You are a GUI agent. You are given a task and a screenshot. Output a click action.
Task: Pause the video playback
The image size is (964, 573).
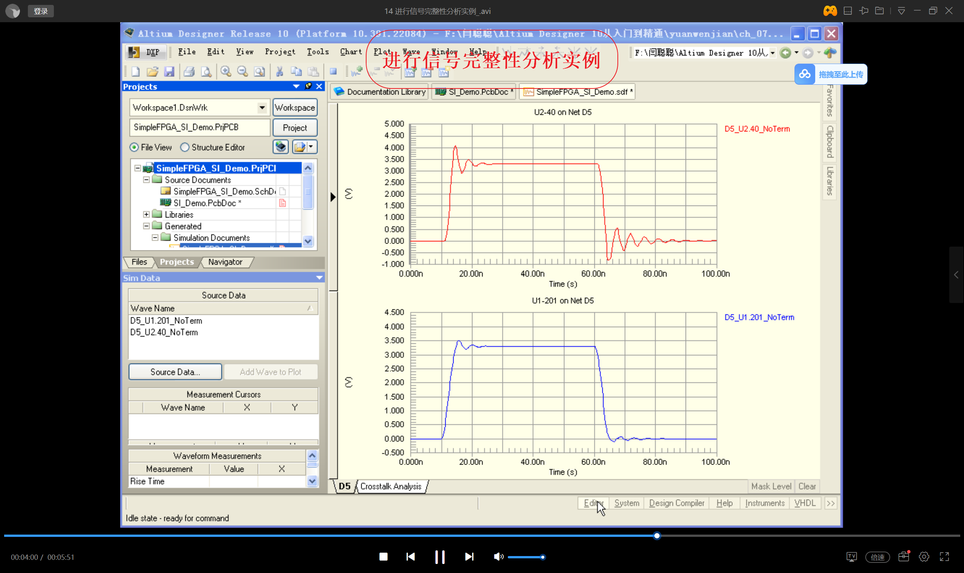[440, 556]
